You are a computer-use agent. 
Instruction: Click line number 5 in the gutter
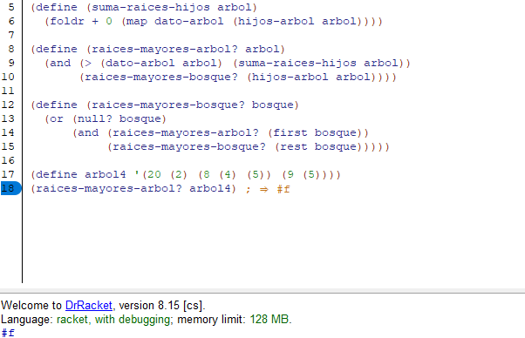11,7
